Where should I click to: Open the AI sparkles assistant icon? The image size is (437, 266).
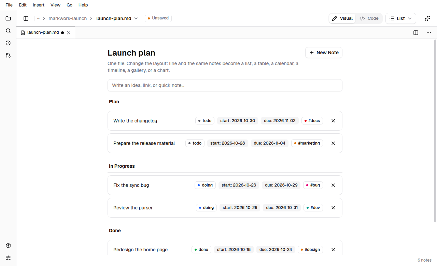click(427, 18)
